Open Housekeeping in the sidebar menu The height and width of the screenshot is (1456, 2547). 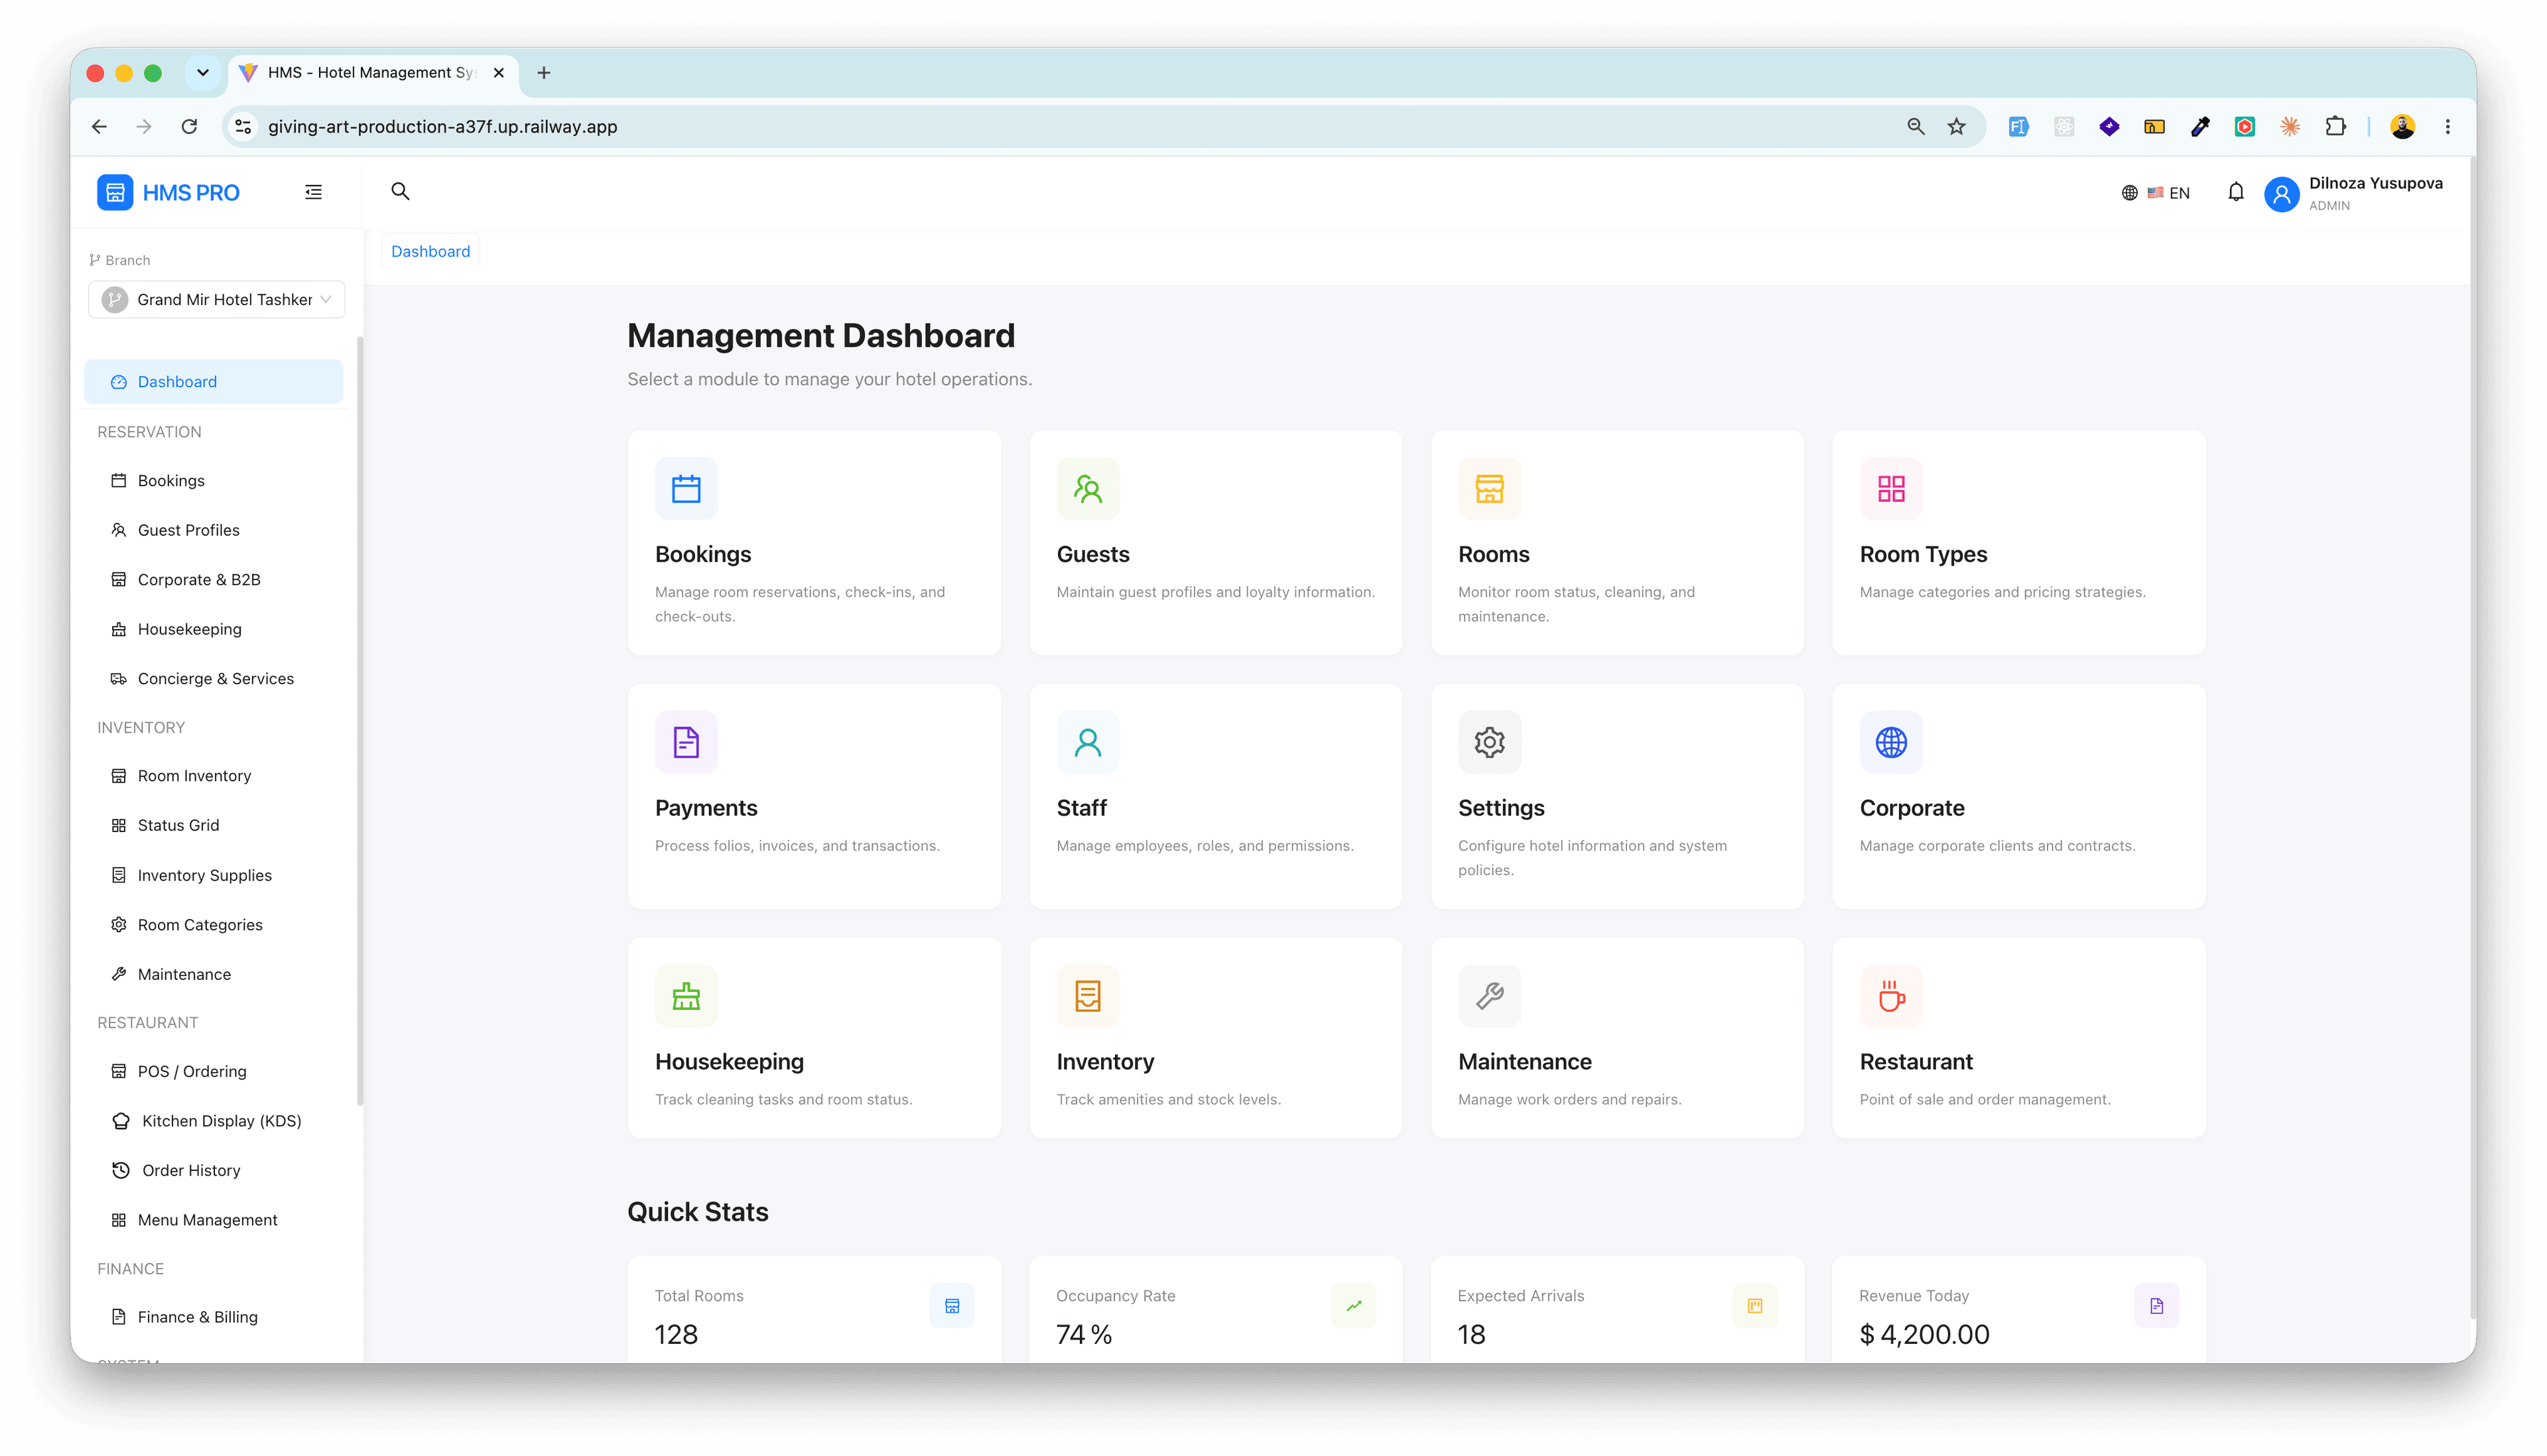(214, 629)
